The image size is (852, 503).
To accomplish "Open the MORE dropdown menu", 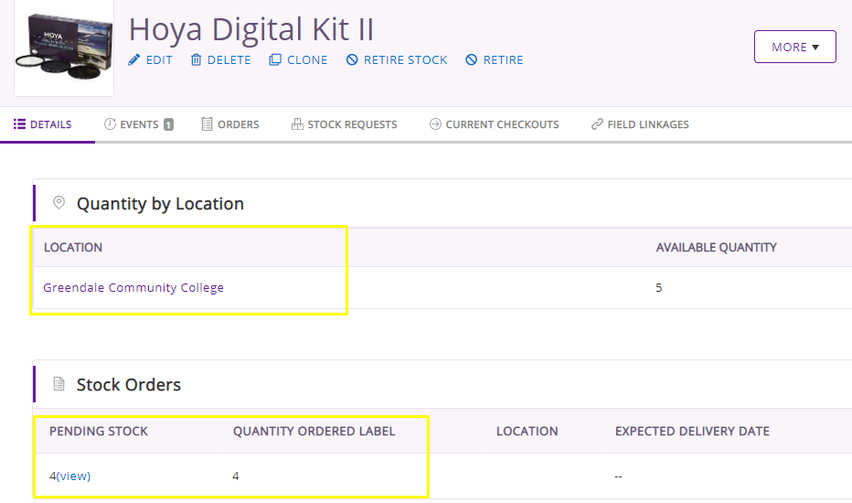I will [x=794, y=47].
